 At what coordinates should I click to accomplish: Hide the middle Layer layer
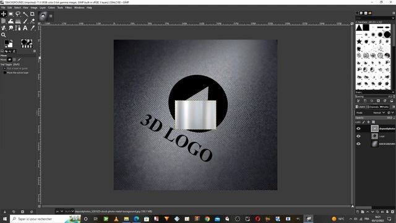(x=358, y=136)
